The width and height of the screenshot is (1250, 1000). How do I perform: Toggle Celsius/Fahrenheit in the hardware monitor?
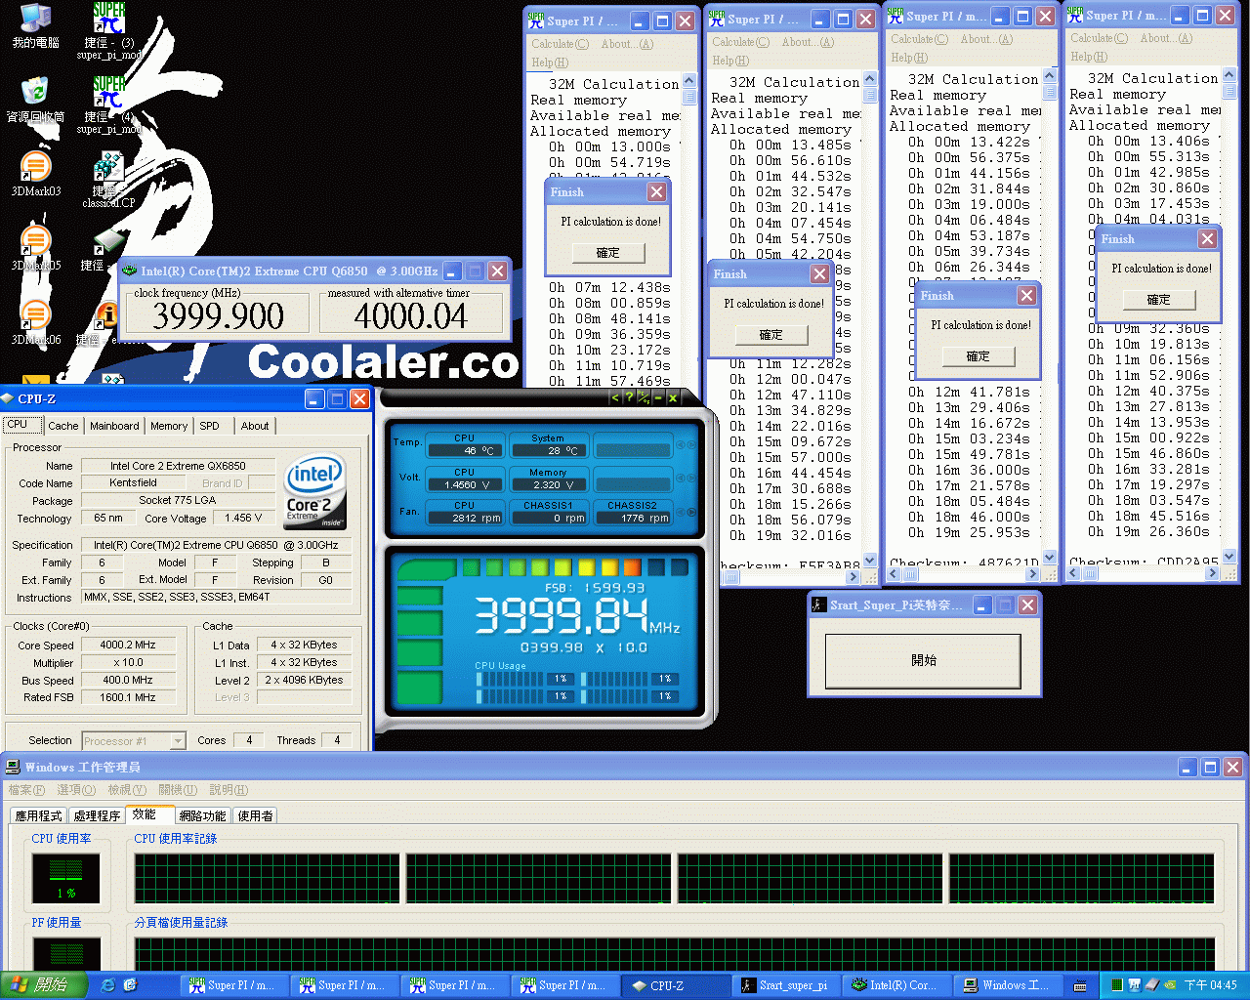coord(644,397)
